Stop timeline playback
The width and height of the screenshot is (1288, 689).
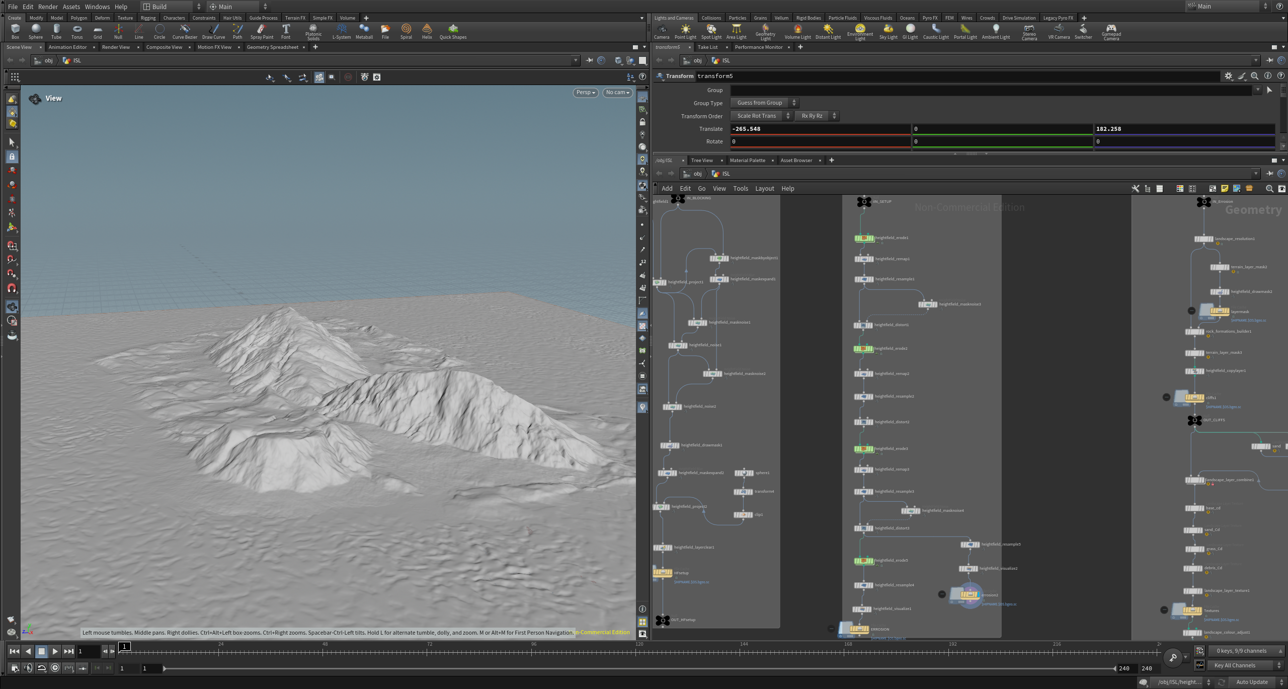pos(42,651)
